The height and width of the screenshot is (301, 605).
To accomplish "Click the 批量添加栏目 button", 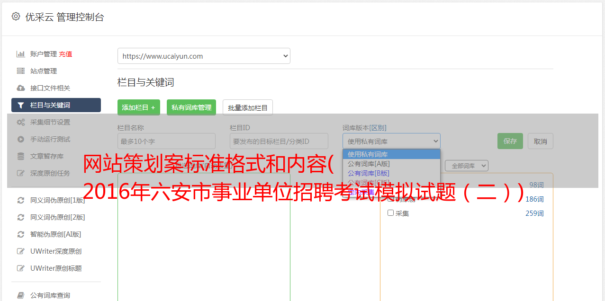I will (x=248, y=107).
